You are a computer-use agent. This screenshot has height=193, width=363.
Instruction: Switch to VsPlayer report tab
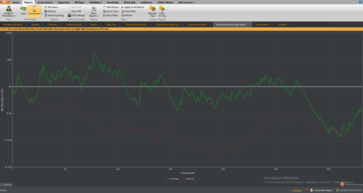(x=282, y=24)
